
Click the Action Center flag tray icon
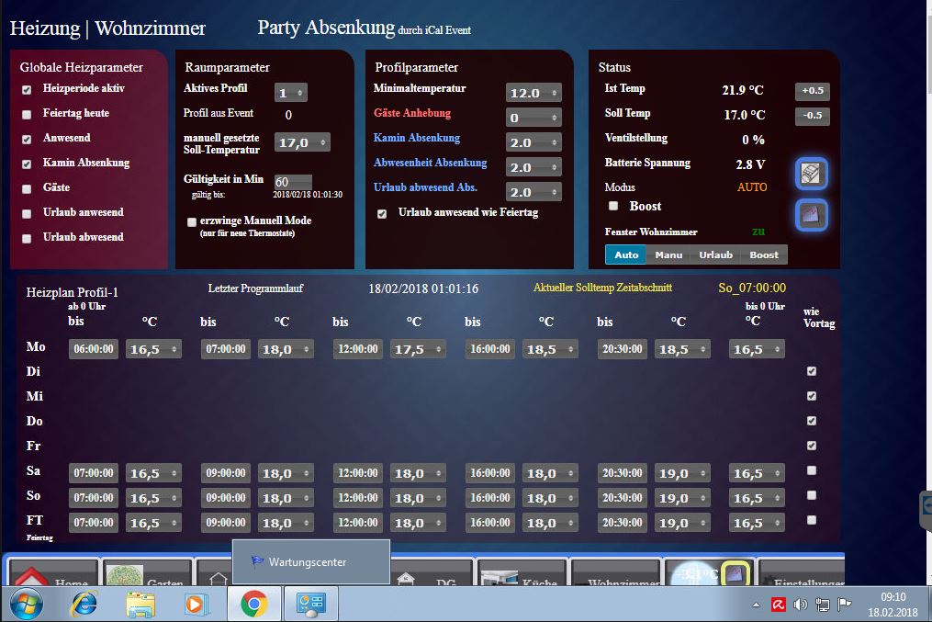pyautogui.click(x=844, y=605)
